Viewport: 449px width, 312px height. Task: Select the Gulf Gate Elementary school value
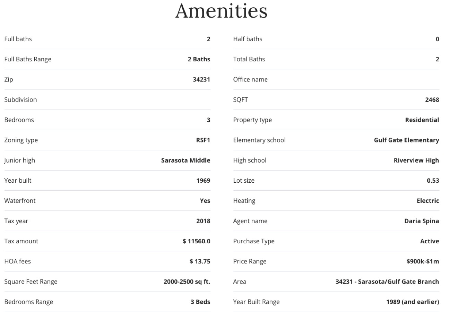coord(406,140)
